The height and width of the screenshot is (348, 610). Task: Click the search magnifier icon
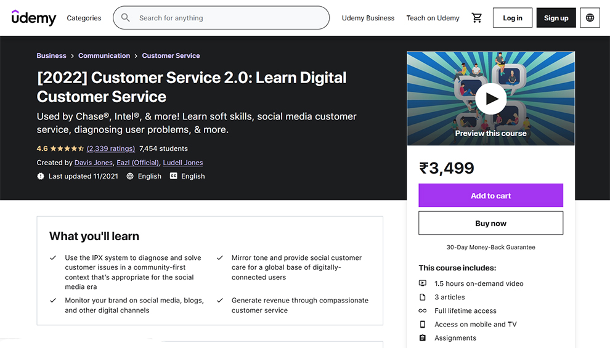(x=125, y=17)
